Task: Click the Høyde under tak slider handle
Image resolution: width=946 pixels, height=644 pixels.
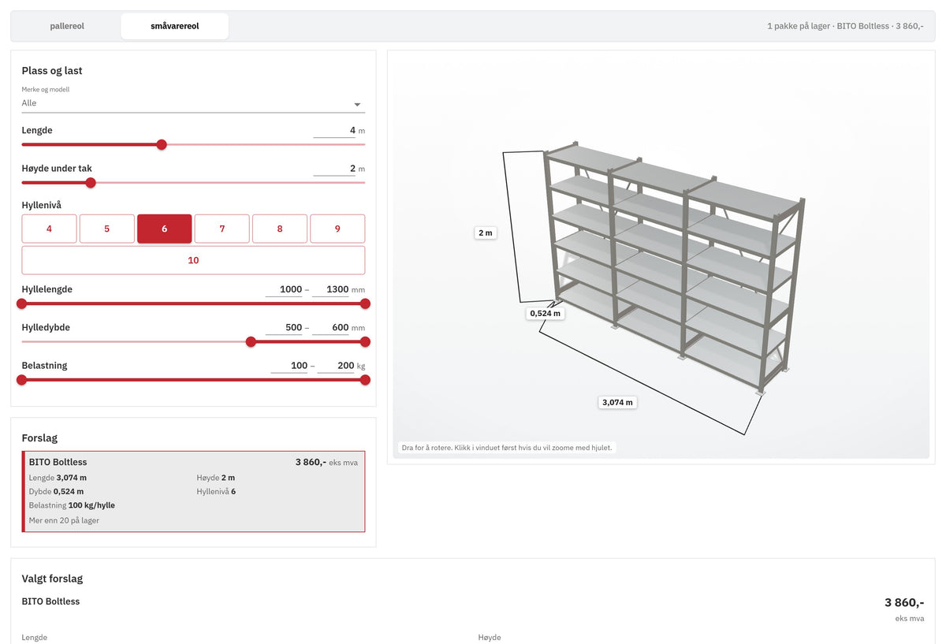Action: click(x=91, y=182)
